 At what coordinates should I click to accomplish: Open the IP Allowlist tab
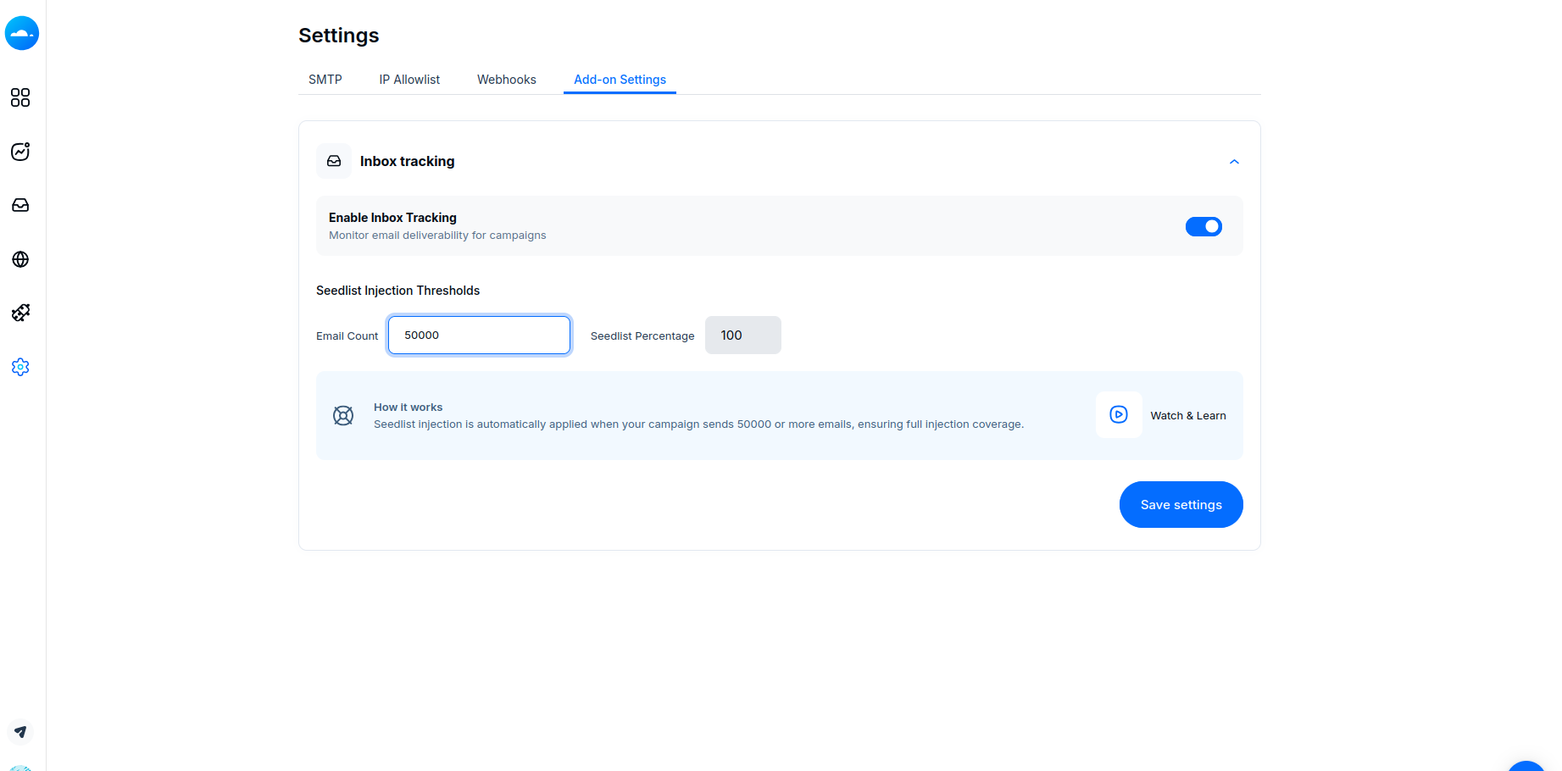[x=409, y=80]
